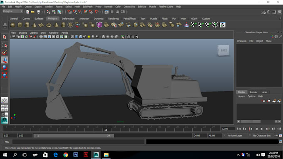Open the viewport Renderer menu
The image size is (283, 159).
(x=54, y=32)
